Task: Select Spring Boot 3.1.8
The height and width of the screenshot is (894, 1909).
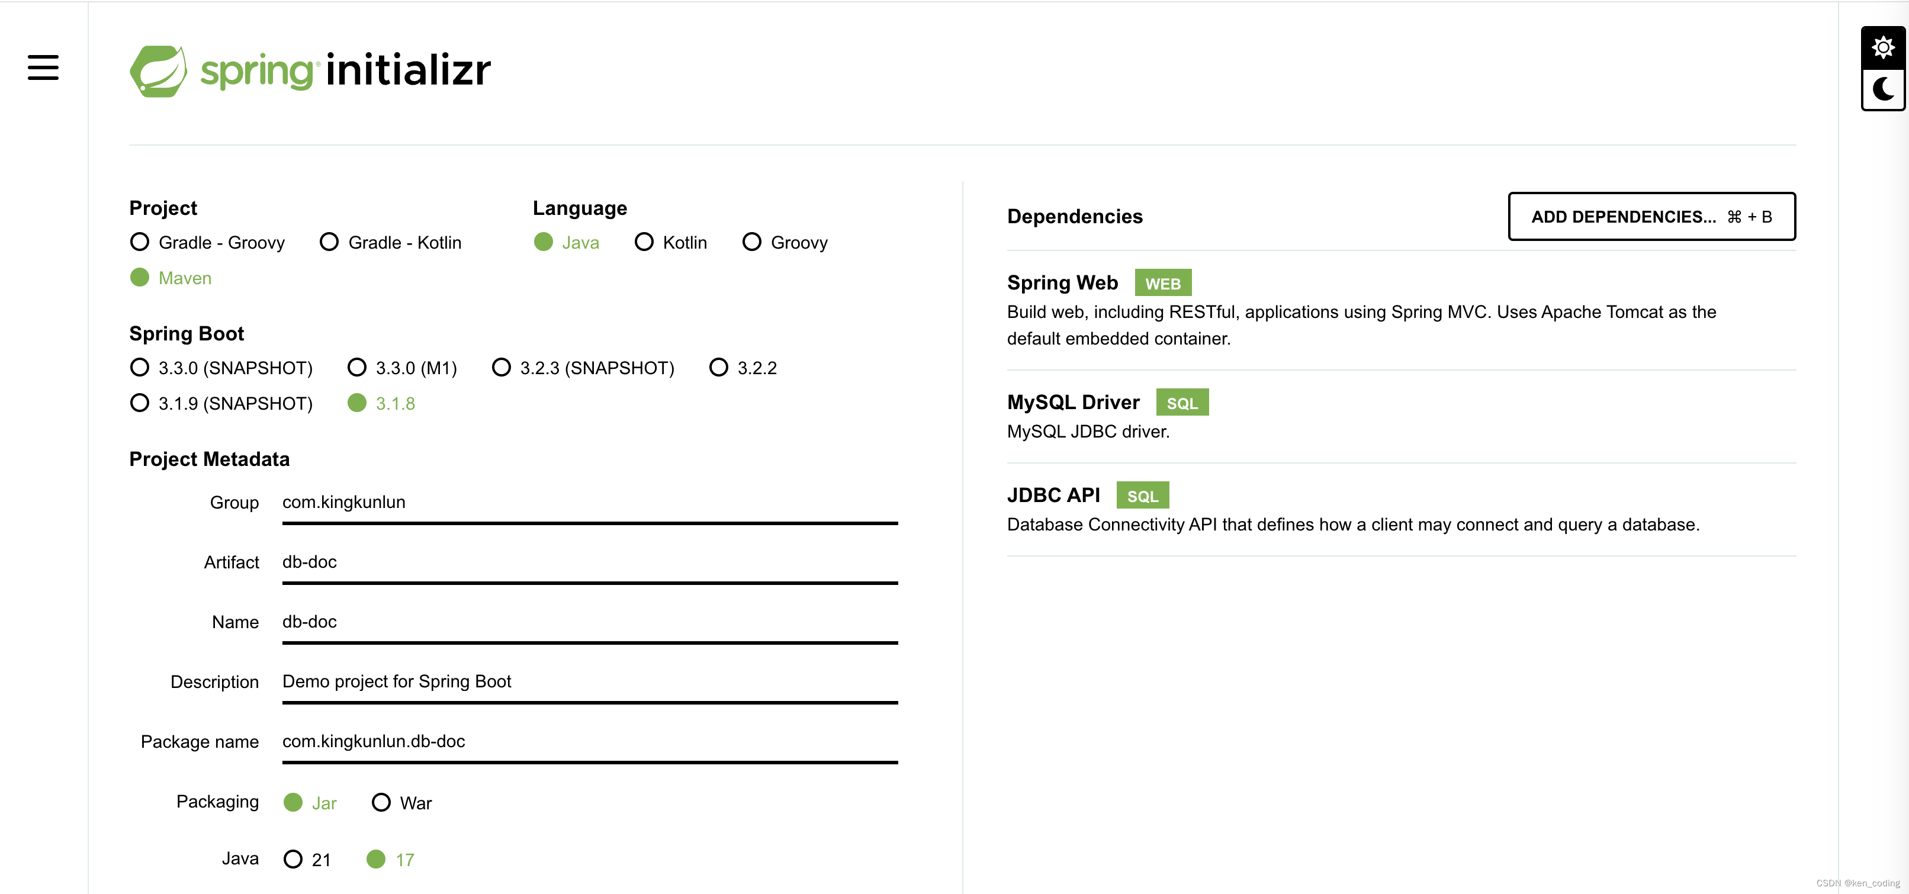Action: click(382, 403)
